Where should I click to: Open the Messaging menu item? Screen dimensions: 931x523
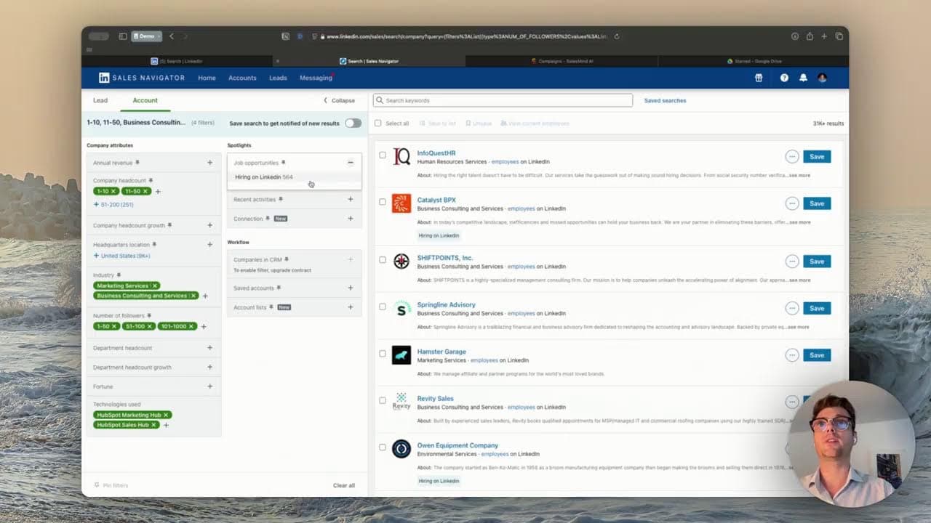(316, 78)
